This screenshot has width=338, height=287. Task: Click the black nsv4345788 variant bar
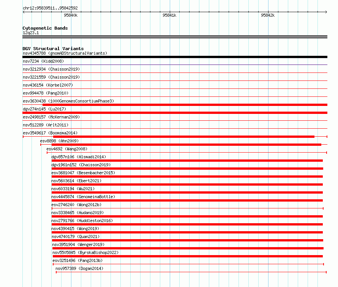pyautogui.click(x=175, y=57)
